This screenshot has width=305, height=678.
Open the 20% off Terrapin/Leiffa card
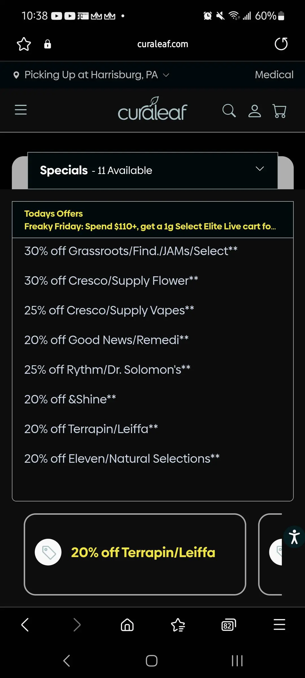(x=135, y=554)
